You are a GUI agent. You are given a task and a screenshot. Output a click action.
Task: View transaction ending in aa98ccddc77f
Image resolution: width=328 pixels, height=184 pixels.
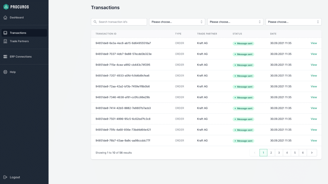(314, 141)
